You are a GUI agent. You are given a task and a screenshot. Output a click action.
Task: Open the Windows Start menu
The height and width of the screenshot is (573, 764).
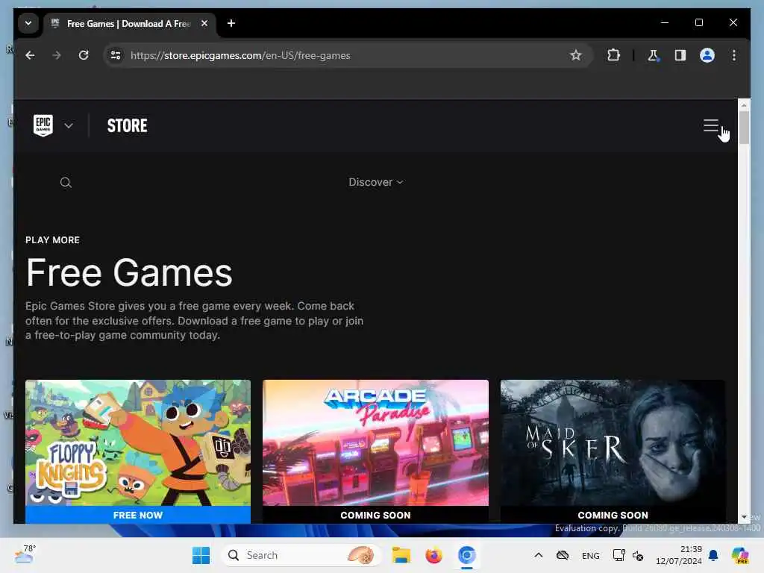pos(201,555)
